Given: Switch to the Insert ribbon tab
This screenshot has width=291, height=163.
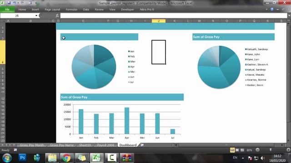Looking at the screenshot, I should click(x=35, y=10).
